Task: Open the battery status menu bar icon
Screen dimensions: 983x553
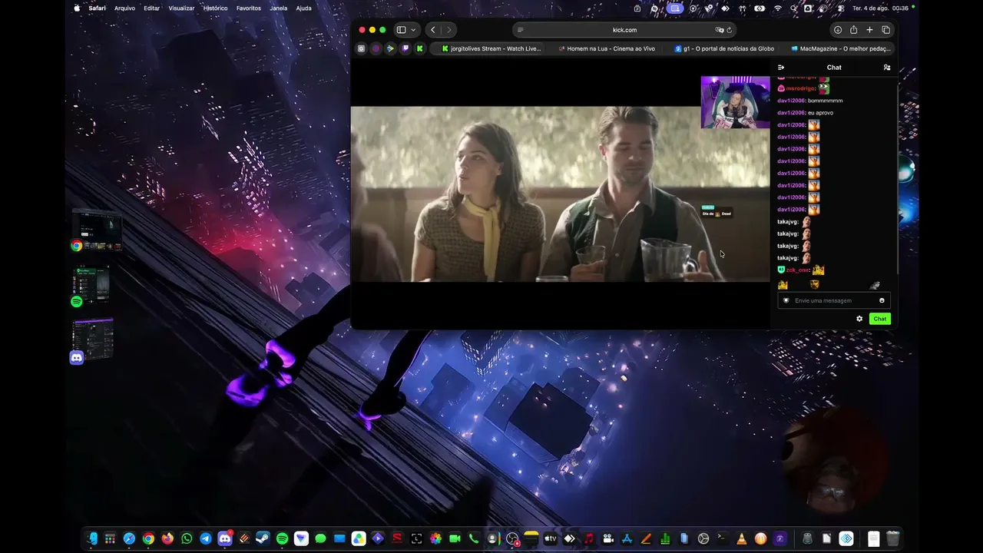Action: click(760, 8)
